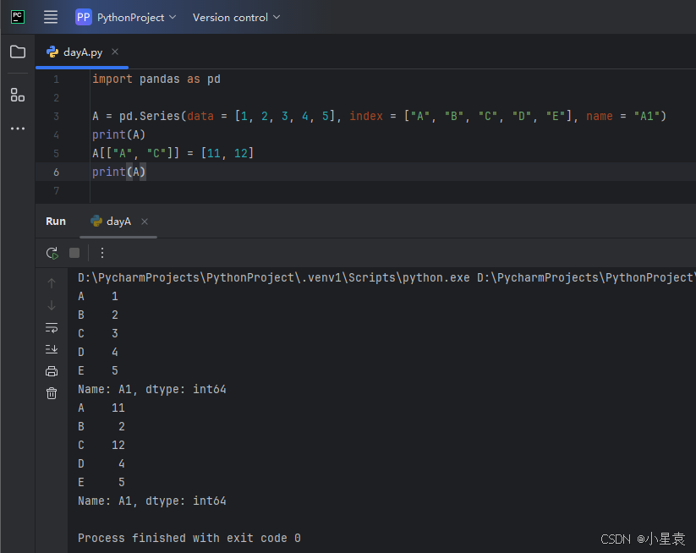
Task: Expand the Version control dropdown
Action: click(x=236, y=17)
